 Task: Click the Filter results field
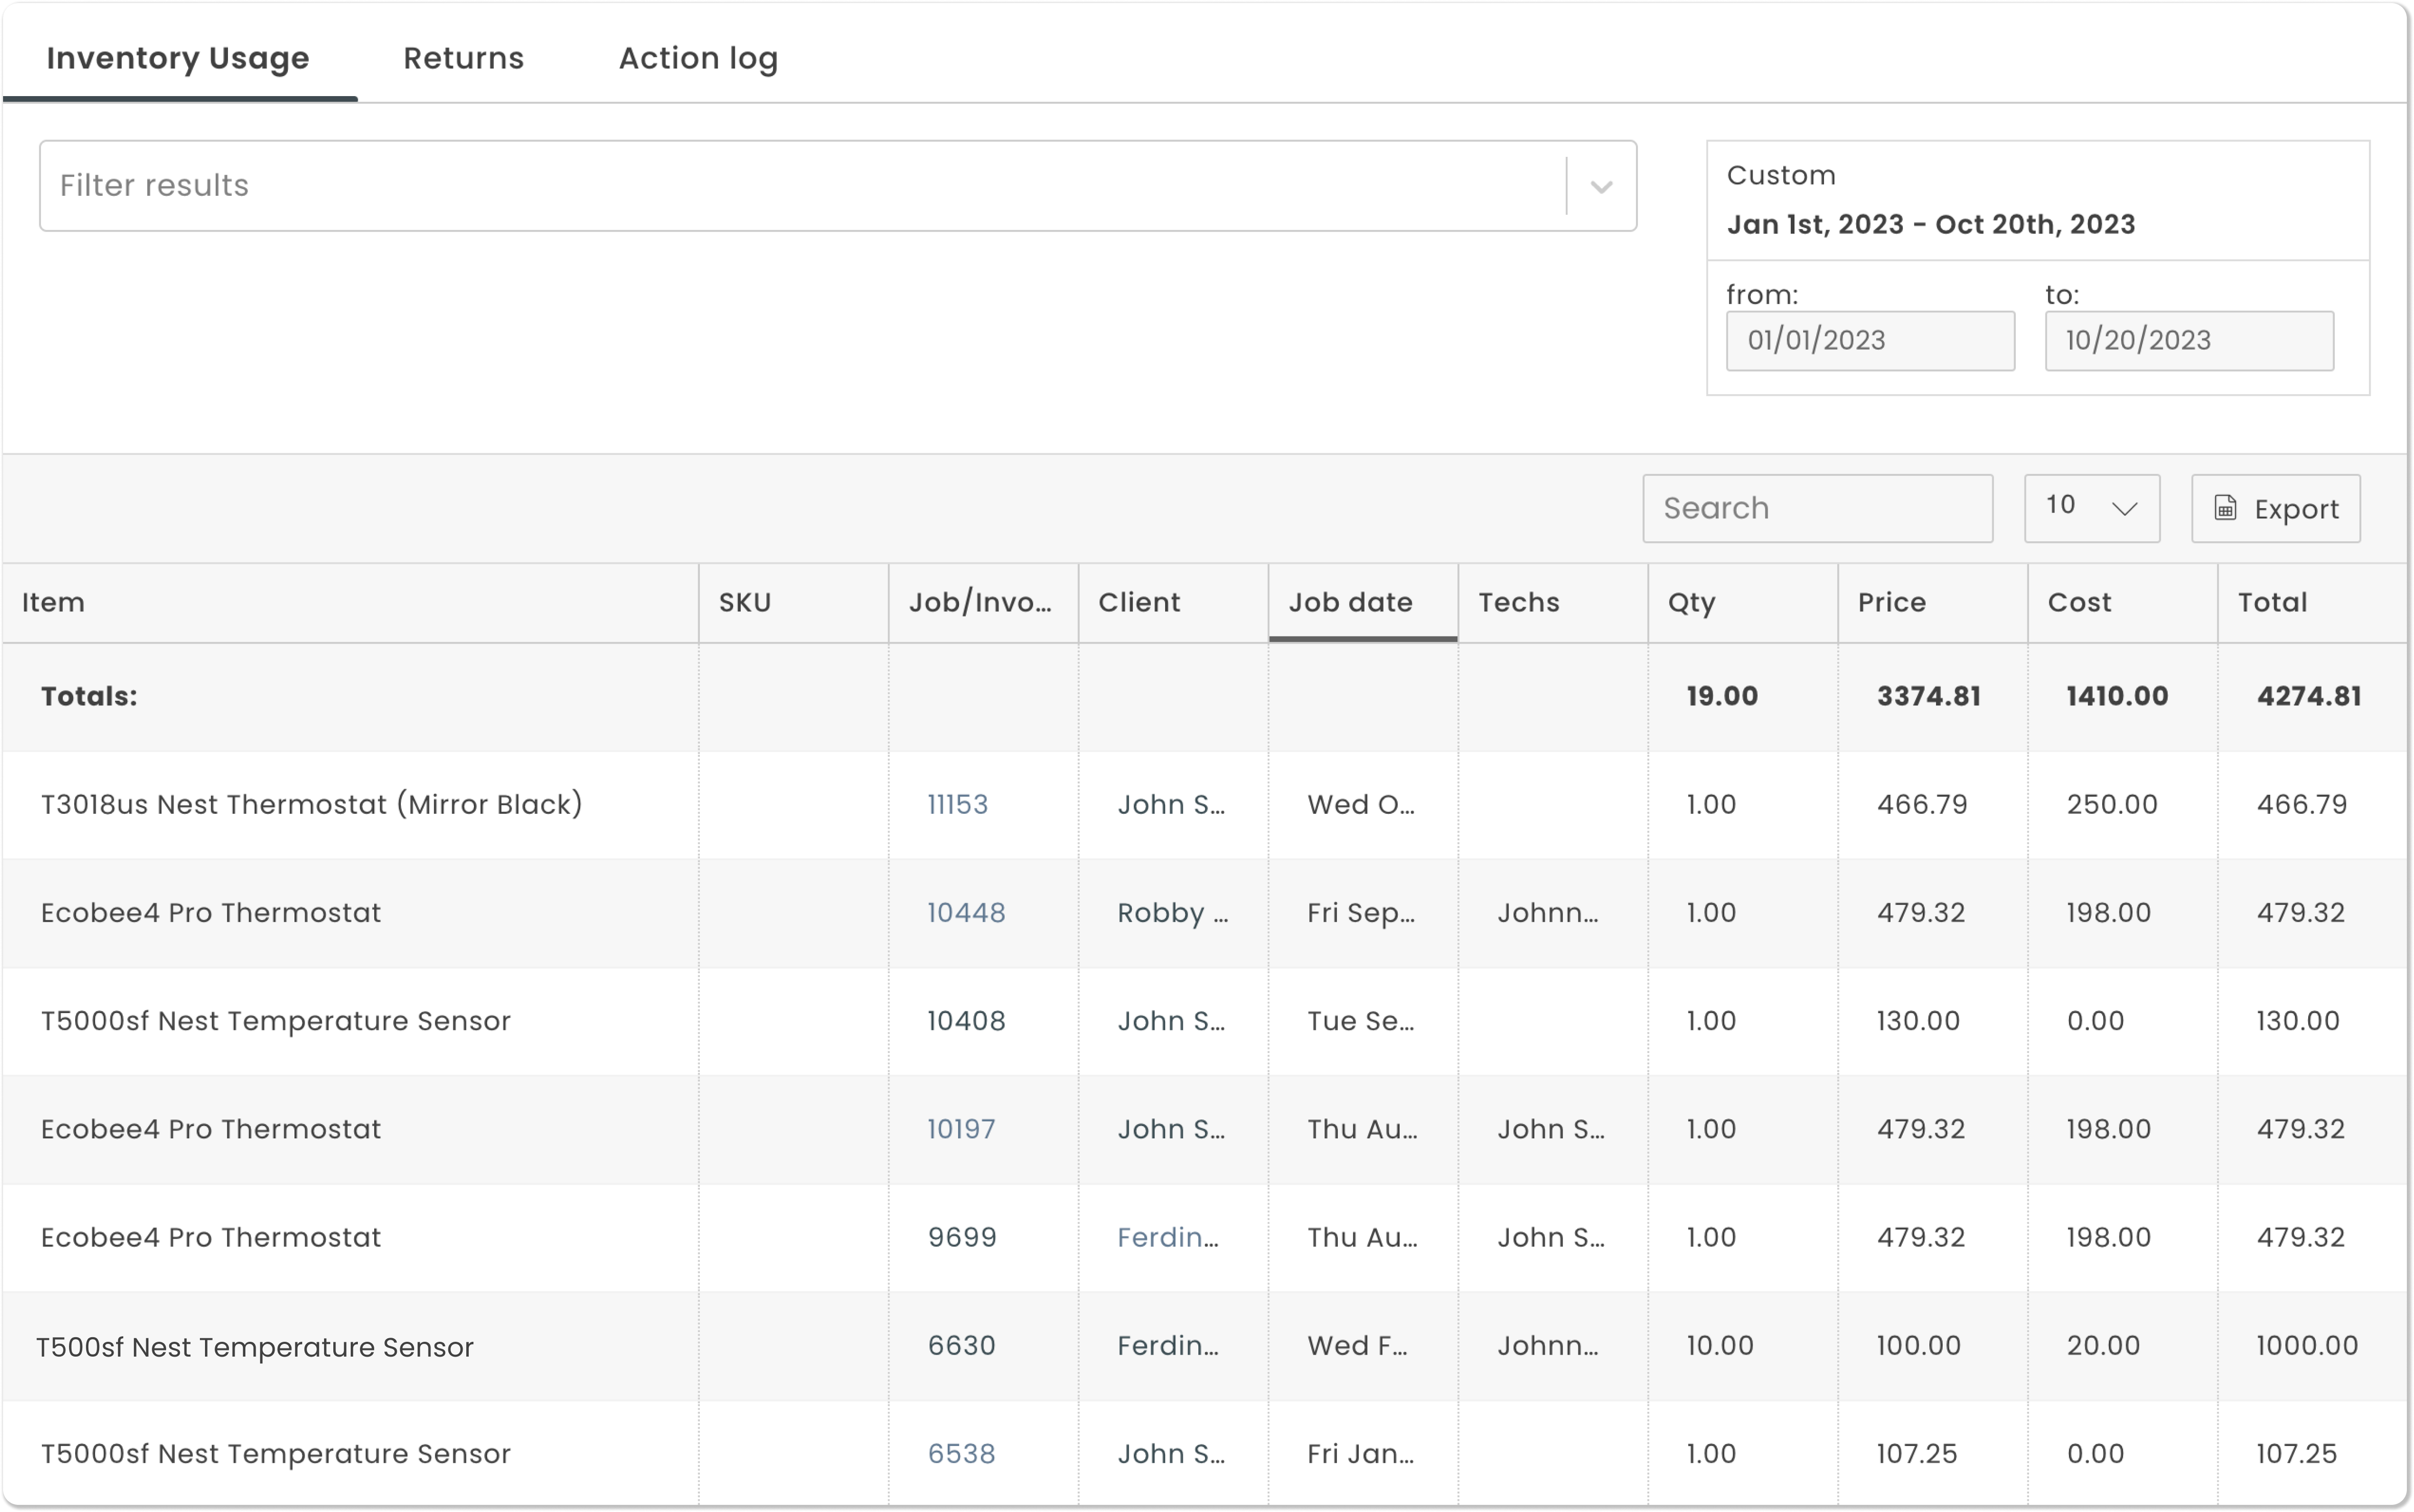click(x=838, y=186)
